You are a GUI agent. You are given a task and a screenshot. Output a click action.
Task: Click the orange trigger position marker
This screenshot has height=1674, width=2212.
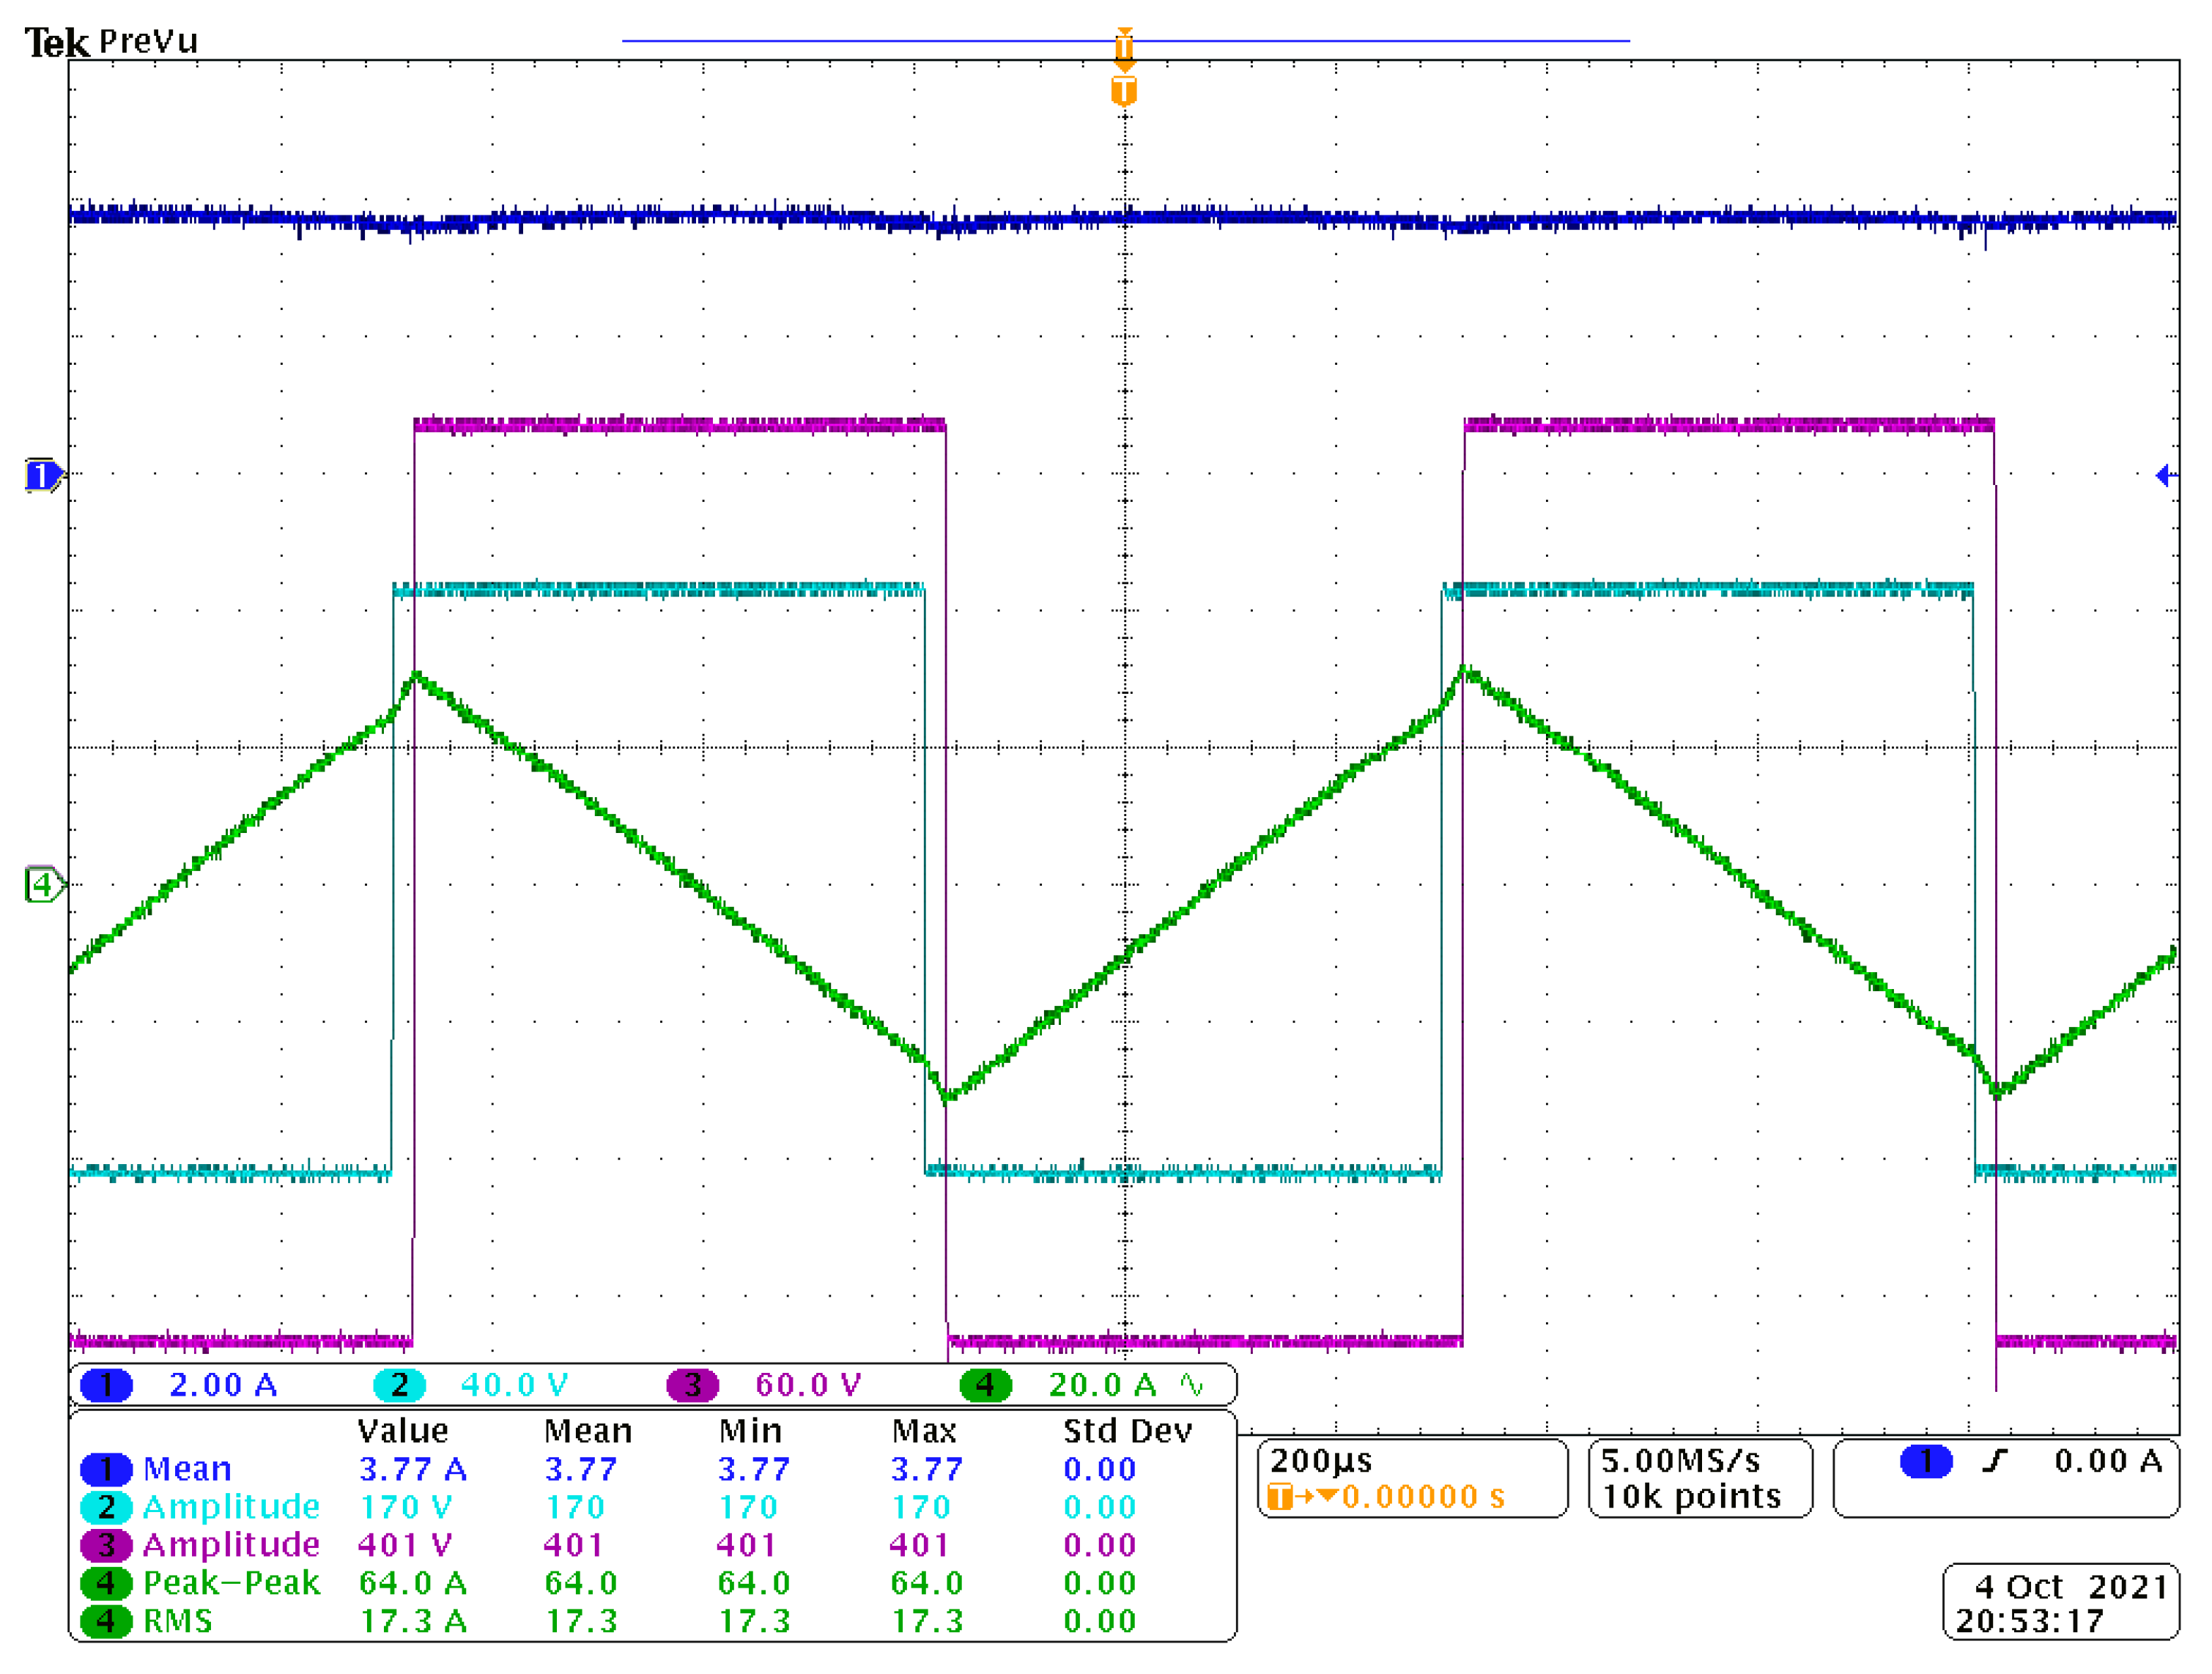tap(1124, 92)
